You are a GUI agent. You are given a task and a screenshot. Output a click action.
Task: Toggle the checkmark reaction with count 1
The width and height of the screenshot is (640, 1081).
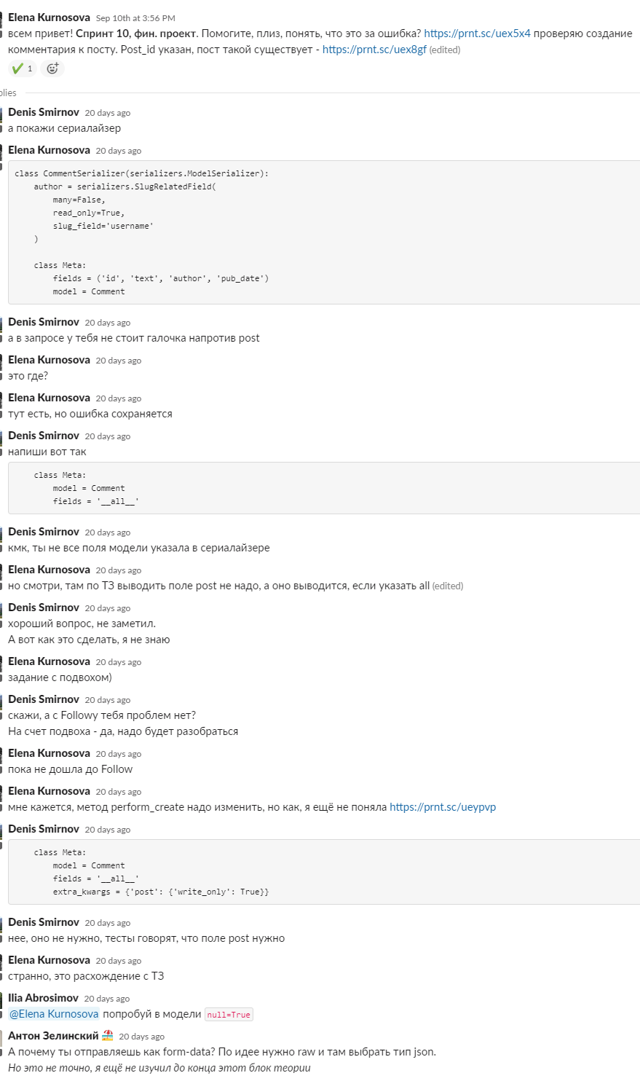point(23,68)
